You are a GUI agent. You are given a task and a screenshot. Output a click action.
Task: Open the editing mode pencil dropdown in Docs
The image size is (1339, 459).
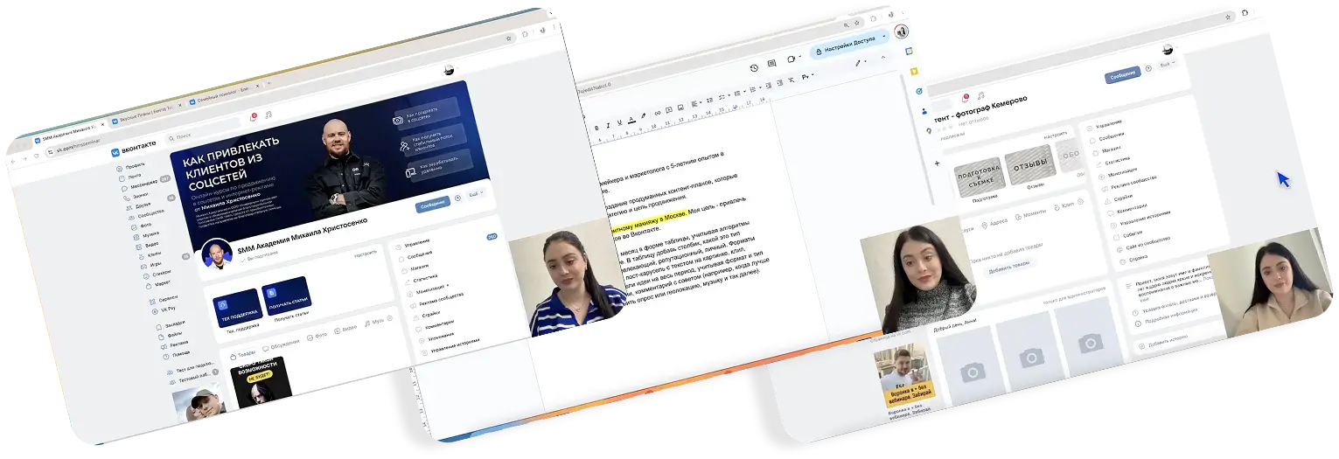point(861,63)
